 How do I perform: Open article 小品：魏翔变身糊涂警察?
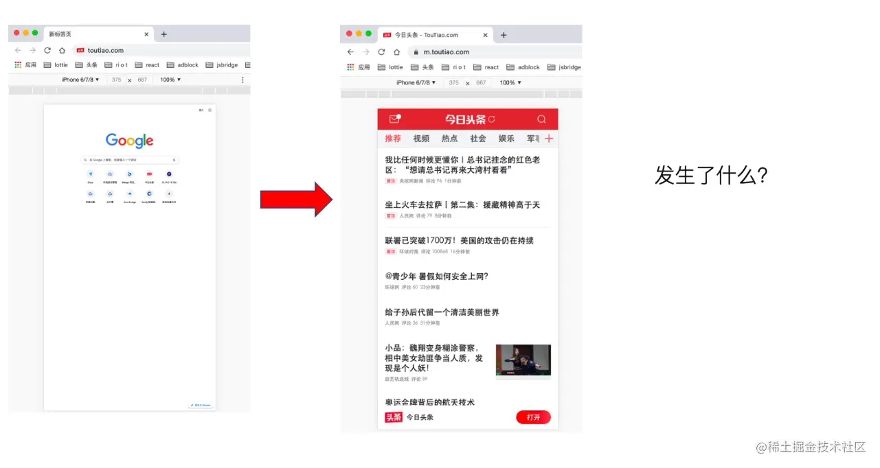click(x=434, y=358)
